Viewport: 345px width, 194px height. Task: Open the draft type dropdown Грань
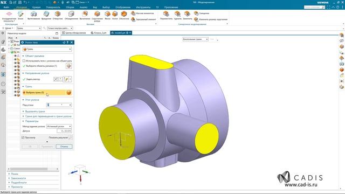pos(47,49)
